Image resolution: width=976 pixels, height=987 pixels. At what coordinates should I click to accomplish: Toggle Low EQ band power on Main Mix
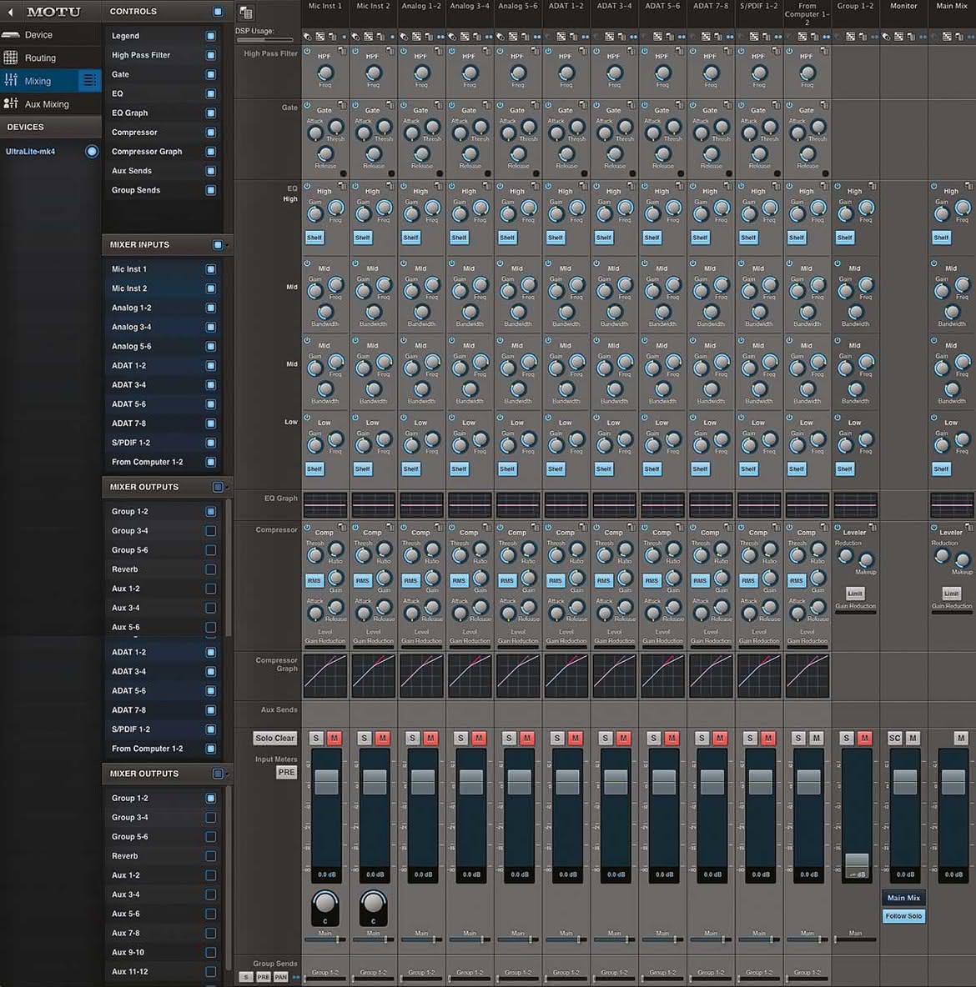click(934, 418)
